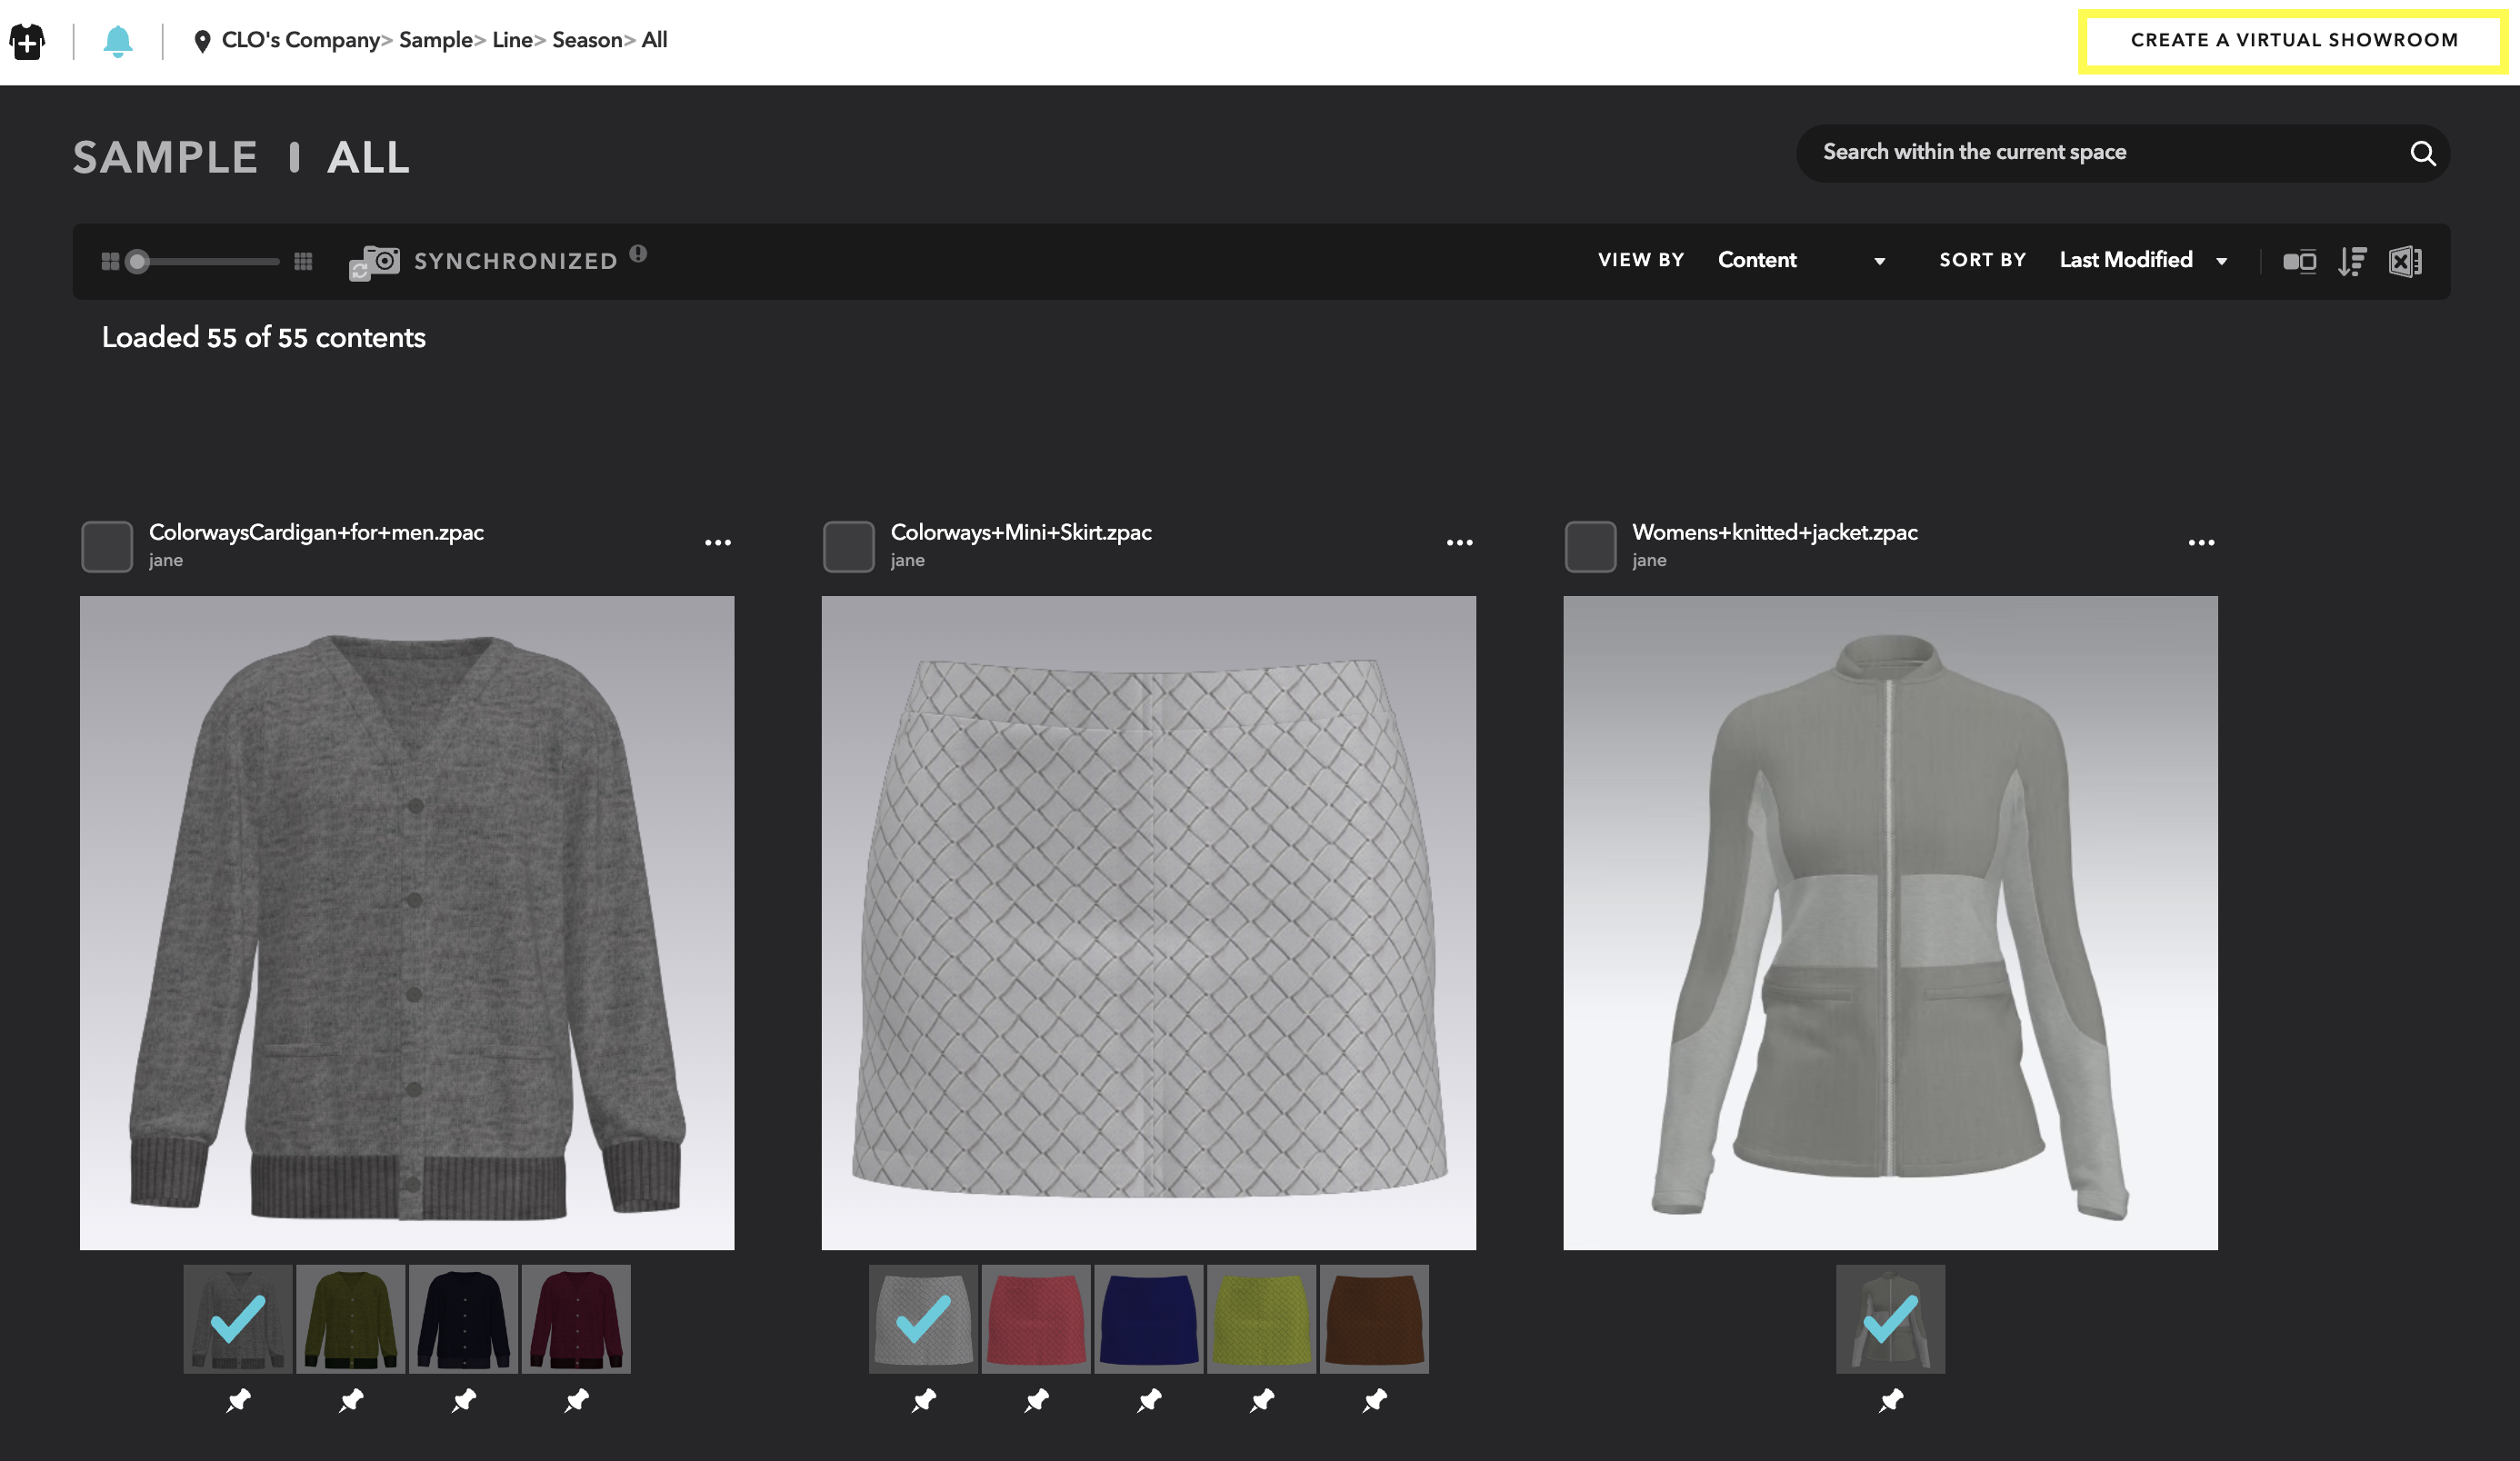Pin the navy cardigan colorway

point(464,1400)
